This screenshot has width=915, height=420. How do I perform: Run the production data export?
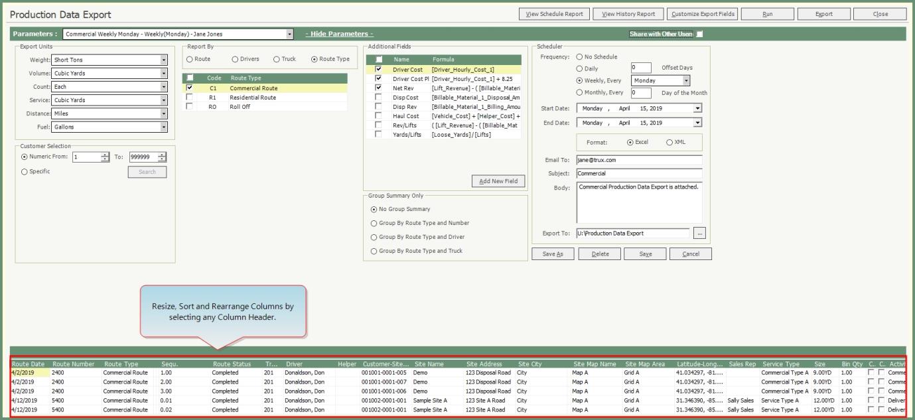(x=767, y=14)
